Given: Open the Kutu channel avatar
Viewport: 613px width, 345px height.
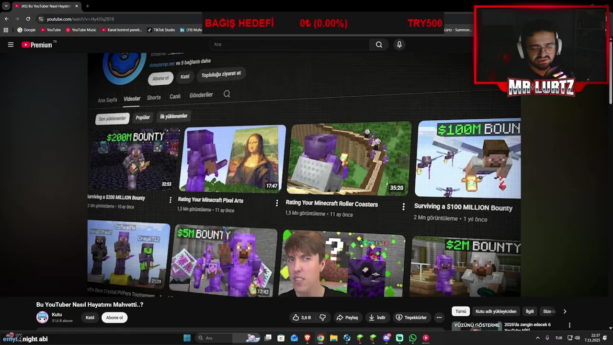Looking at the screenshot, I should (x=42, y=317).
